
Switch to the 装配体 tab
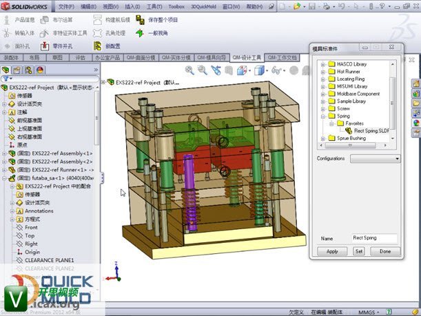11,57
